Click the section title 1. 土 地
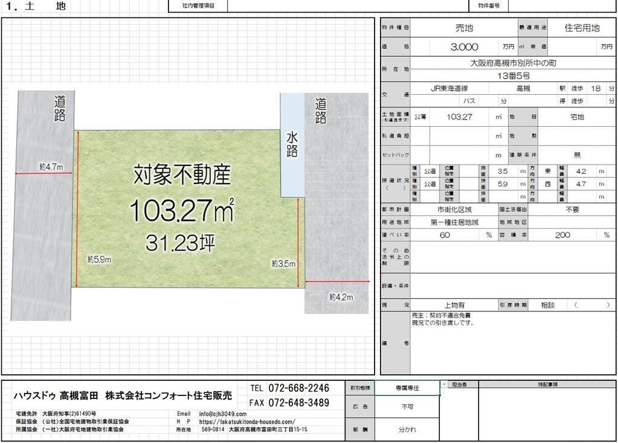The height and width of the screenshot is (443, 618). pos(36,6)
